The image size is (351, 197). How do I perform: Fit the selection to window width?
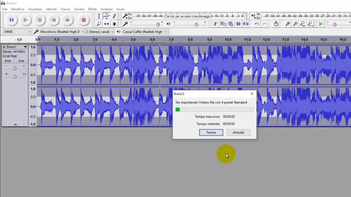point(303,24)
